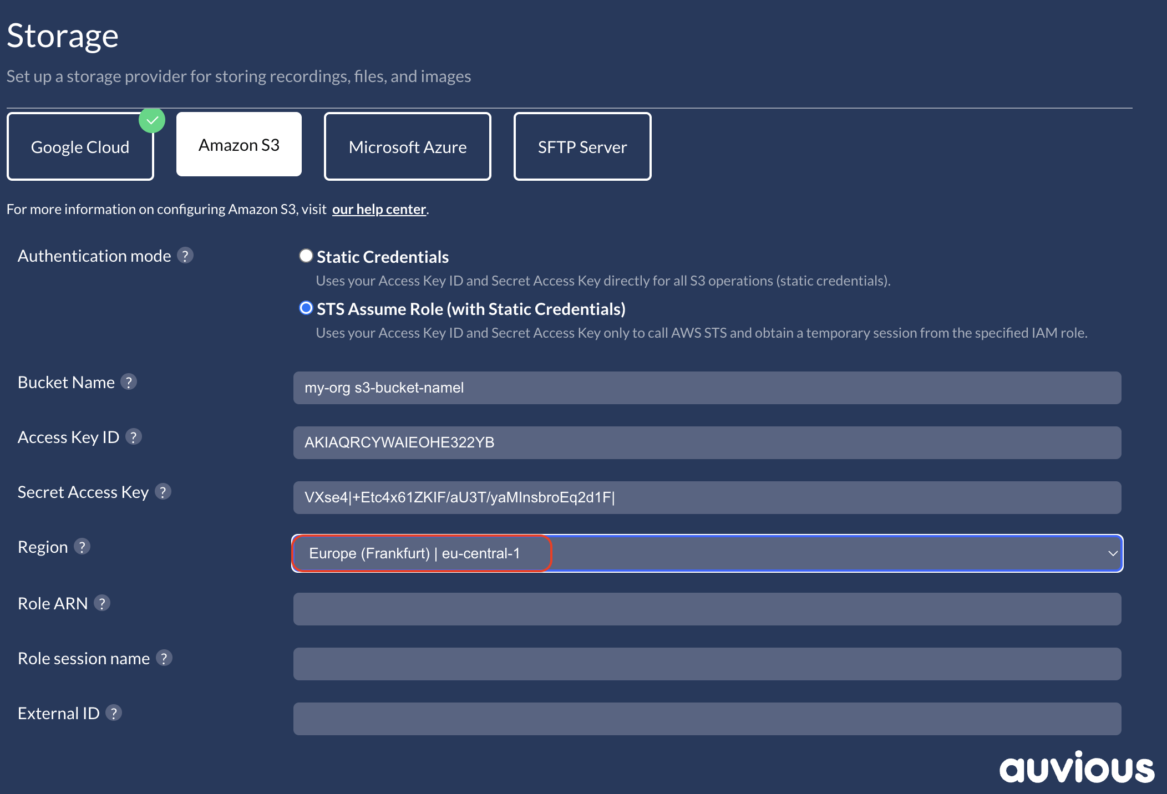This screenshot has width=1167, height=794.
Task: Click the Bucket Name input field
Action: [707, 388]
